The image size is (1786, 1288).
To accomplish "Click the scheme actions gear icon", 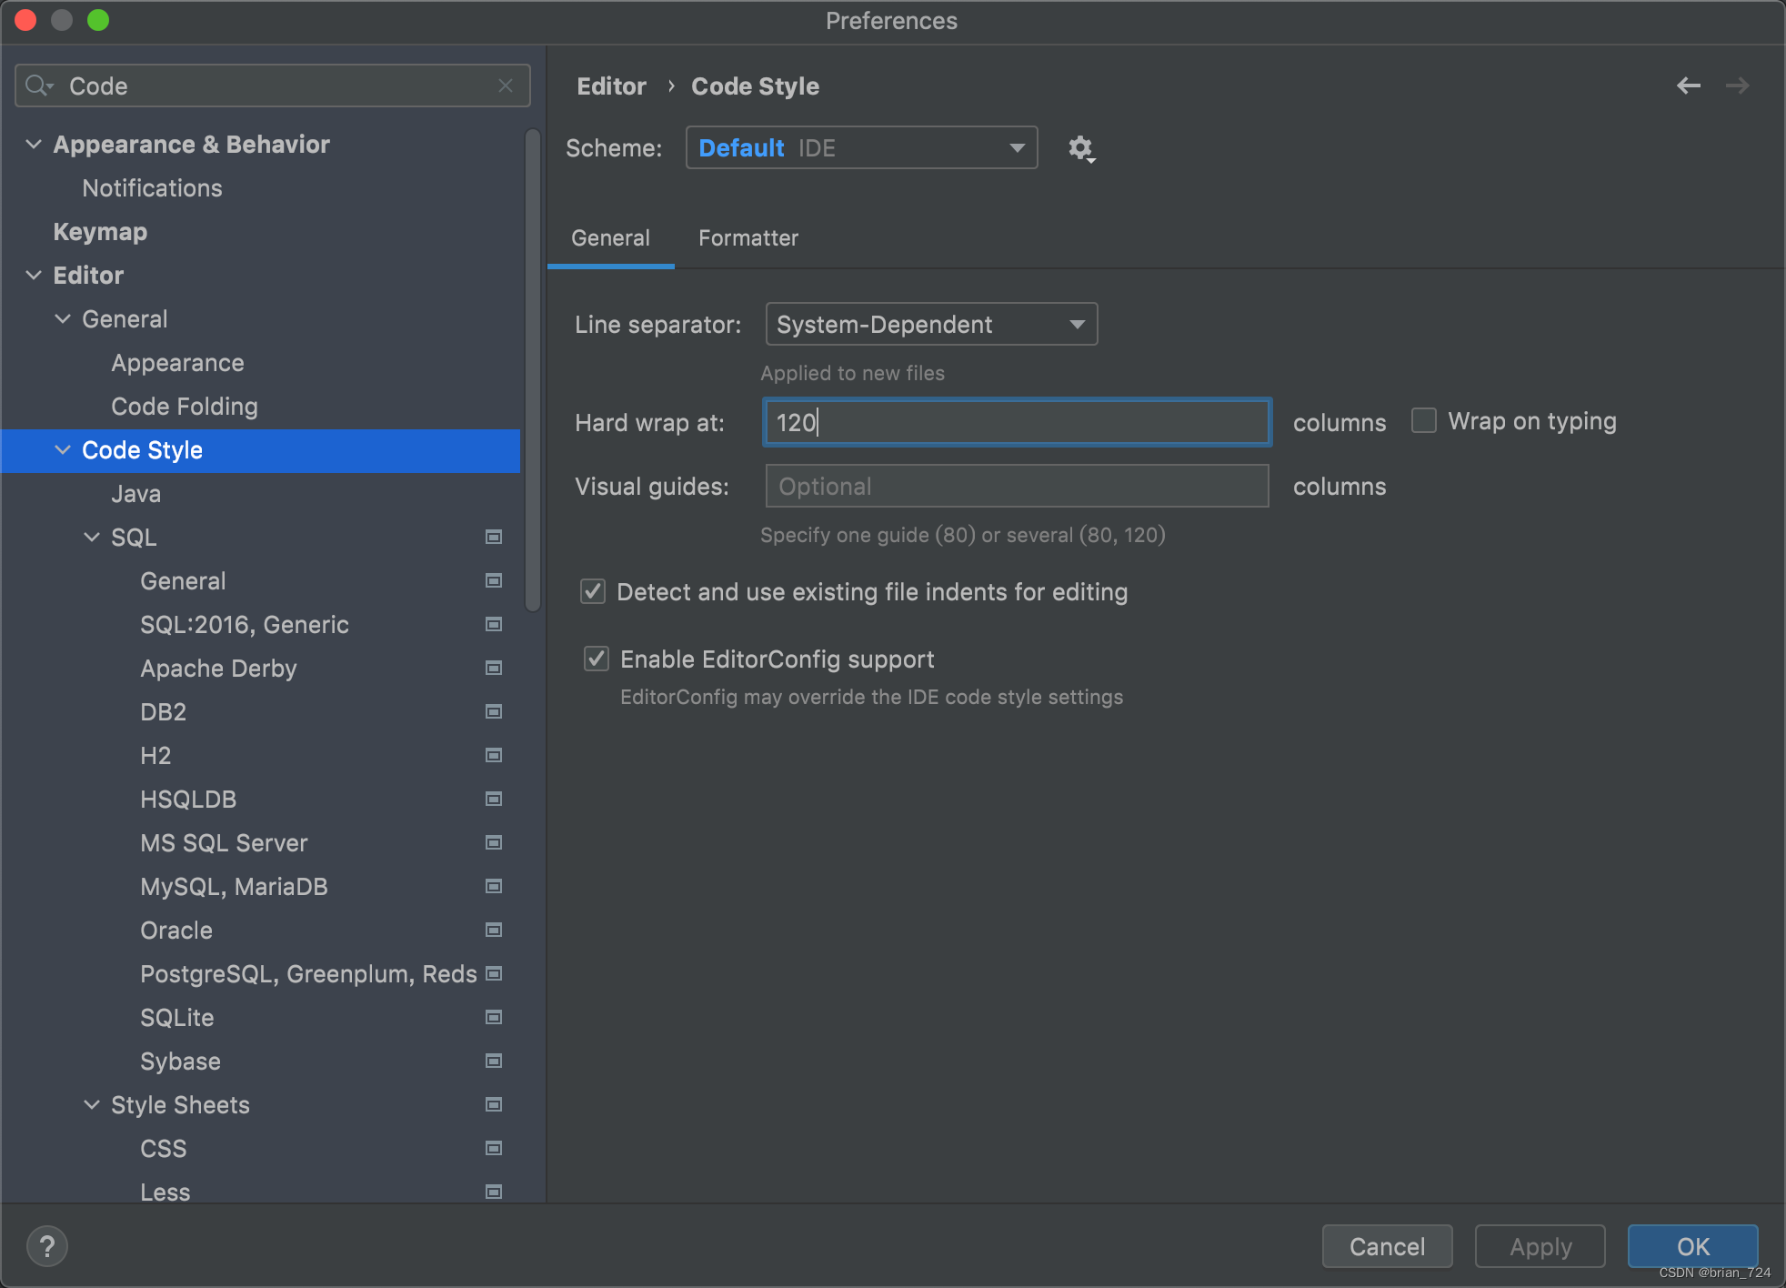I will (1080, 148).
